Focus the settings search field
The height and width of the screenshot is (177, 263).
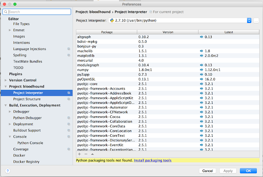pos(37,12)
